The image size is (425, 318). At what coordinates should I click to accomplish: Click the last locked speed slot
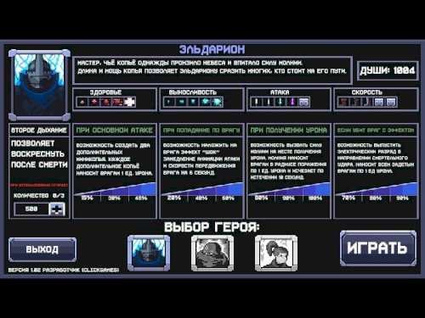(391, 102)
